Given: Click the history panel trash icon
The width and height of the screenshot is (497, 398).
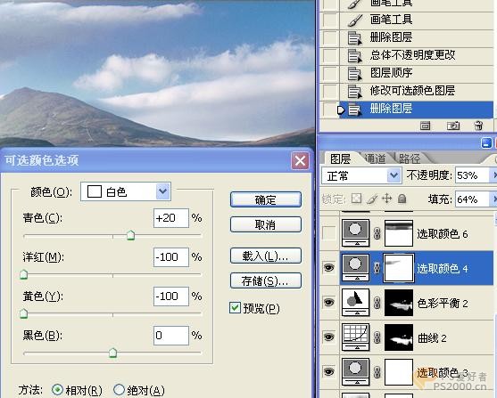Looking at the screenshot, I should coord(478,126).
